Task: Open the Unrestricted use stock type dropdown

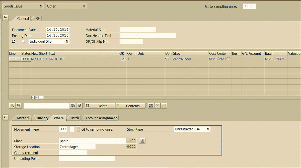Action: tap(192, 129)
